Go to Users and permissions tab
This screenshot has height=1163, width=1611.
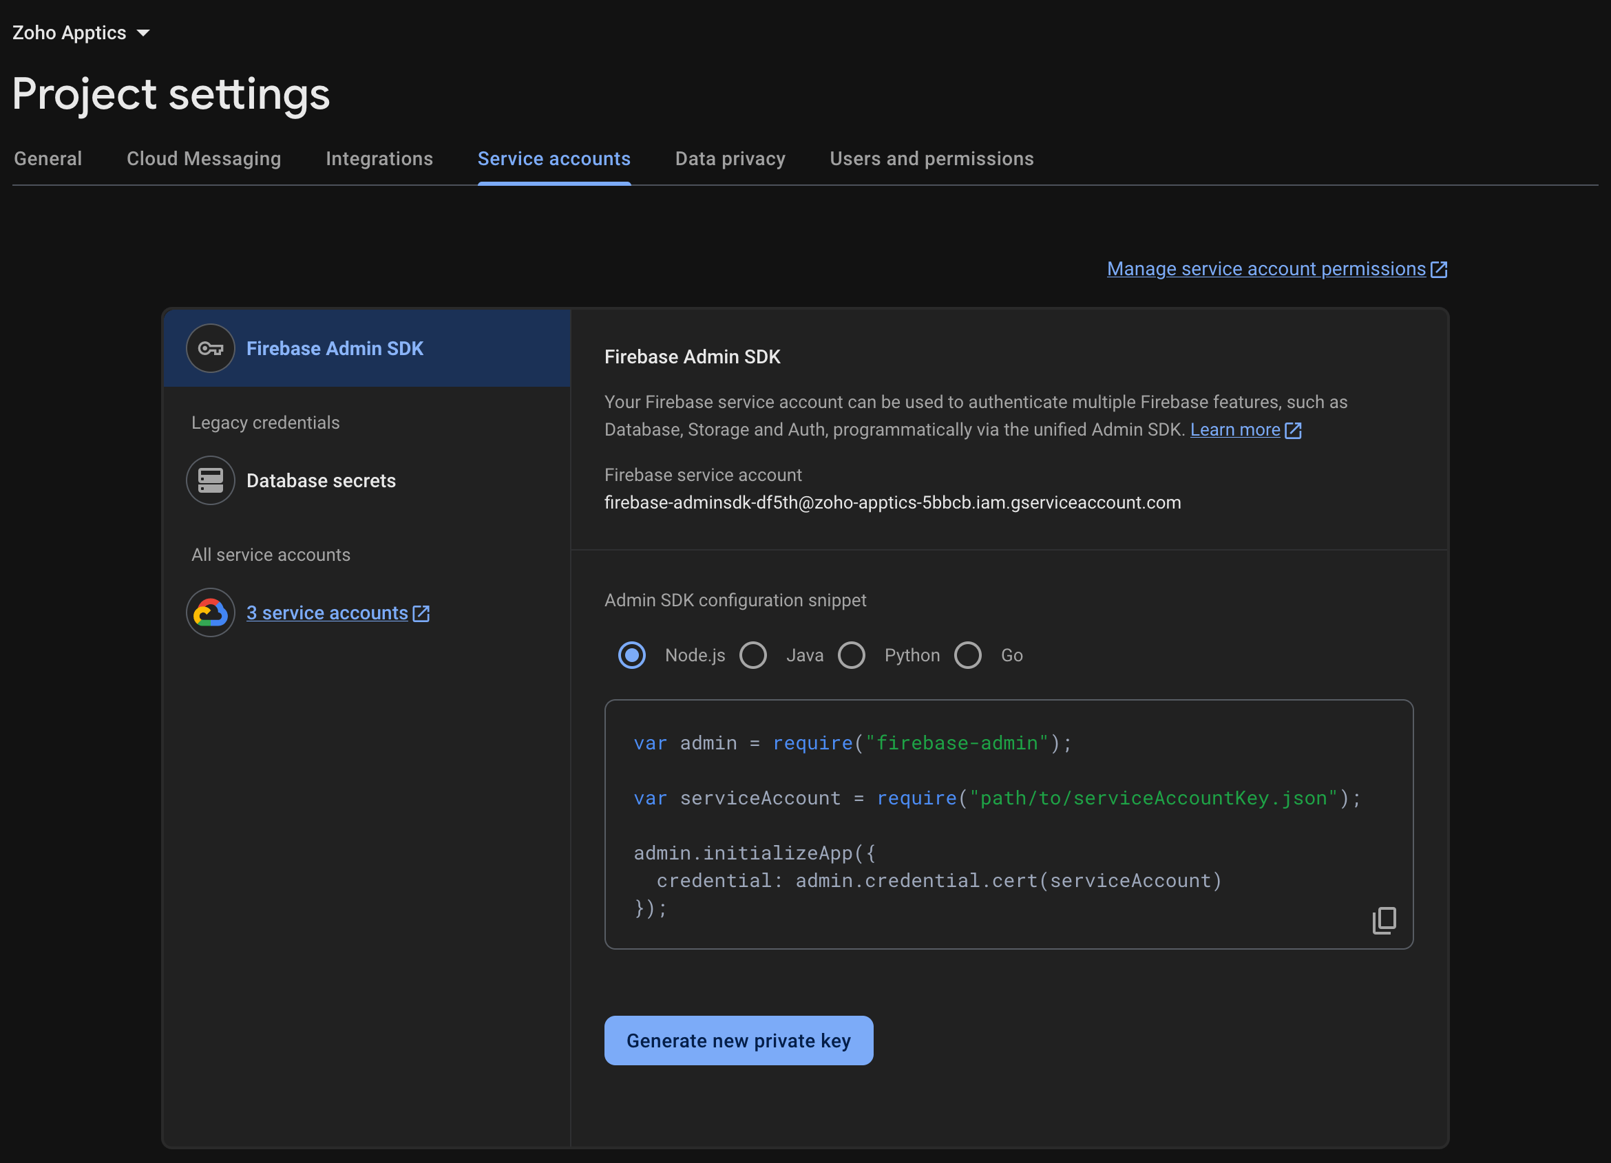(931, 158)
